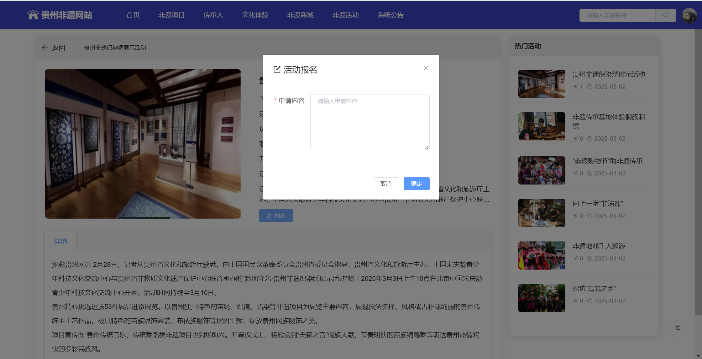Screen dimensions: 702x359
Task: Click the site logo icon
Action: [x=33, y=15]
